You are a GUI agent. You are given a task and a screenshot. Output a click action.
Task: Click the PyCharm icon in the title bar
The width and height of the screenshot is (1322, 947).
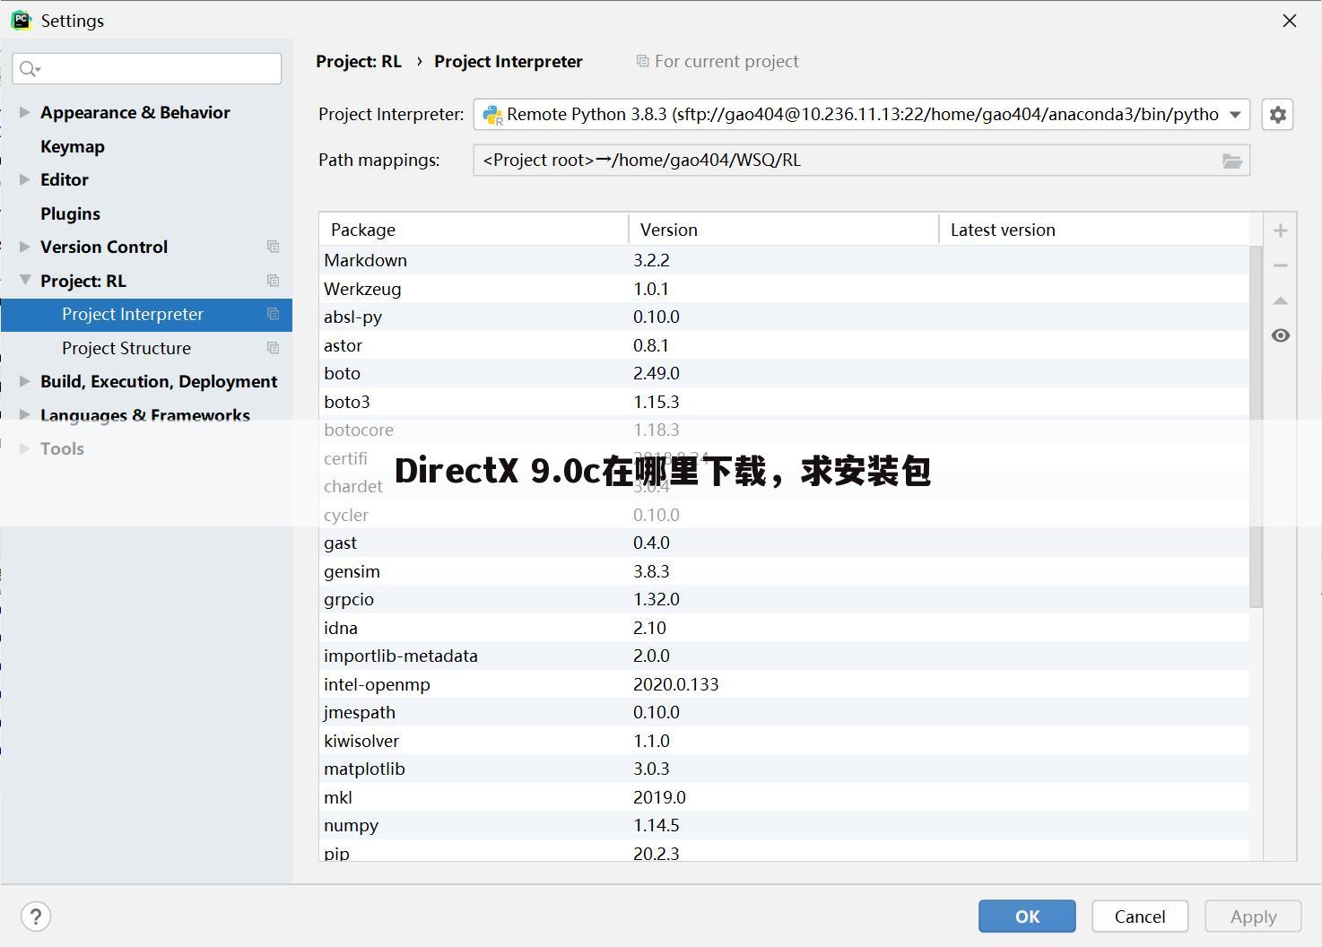tap(21, 20)
